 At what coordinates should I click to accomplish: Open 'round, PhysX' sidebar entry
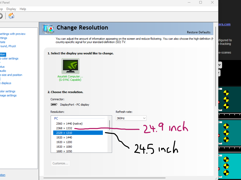pos(8,46)
